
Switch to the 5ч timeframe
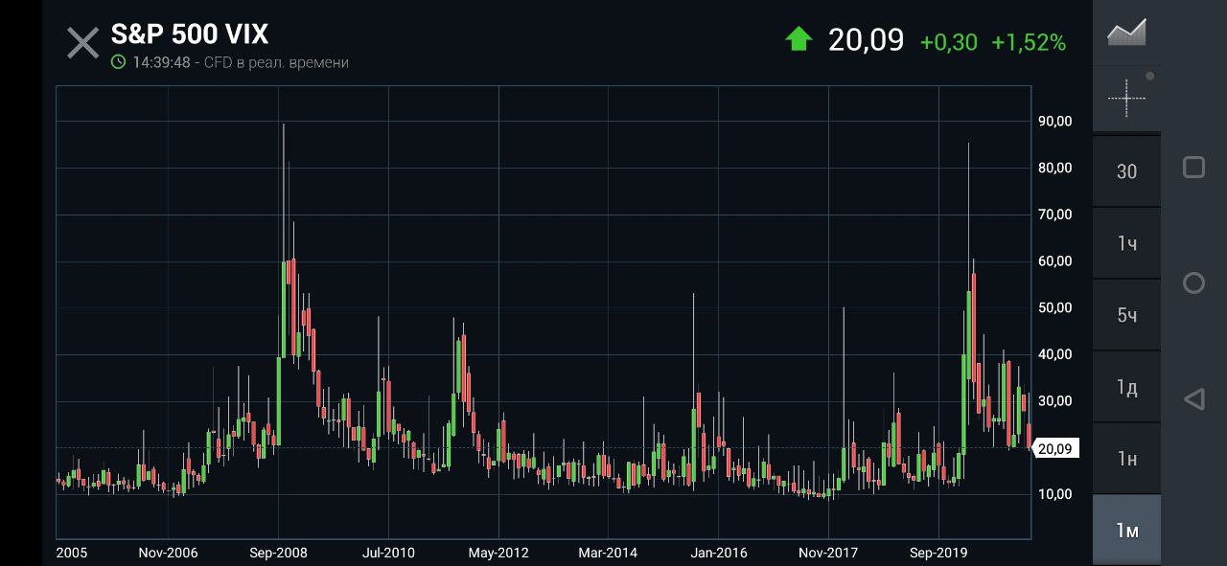[x=1126, y=315]
